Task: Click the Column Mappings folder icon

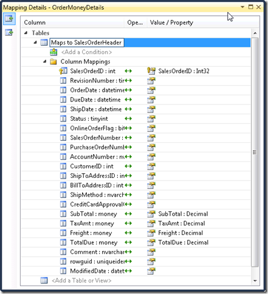Action: click(53, 61)
